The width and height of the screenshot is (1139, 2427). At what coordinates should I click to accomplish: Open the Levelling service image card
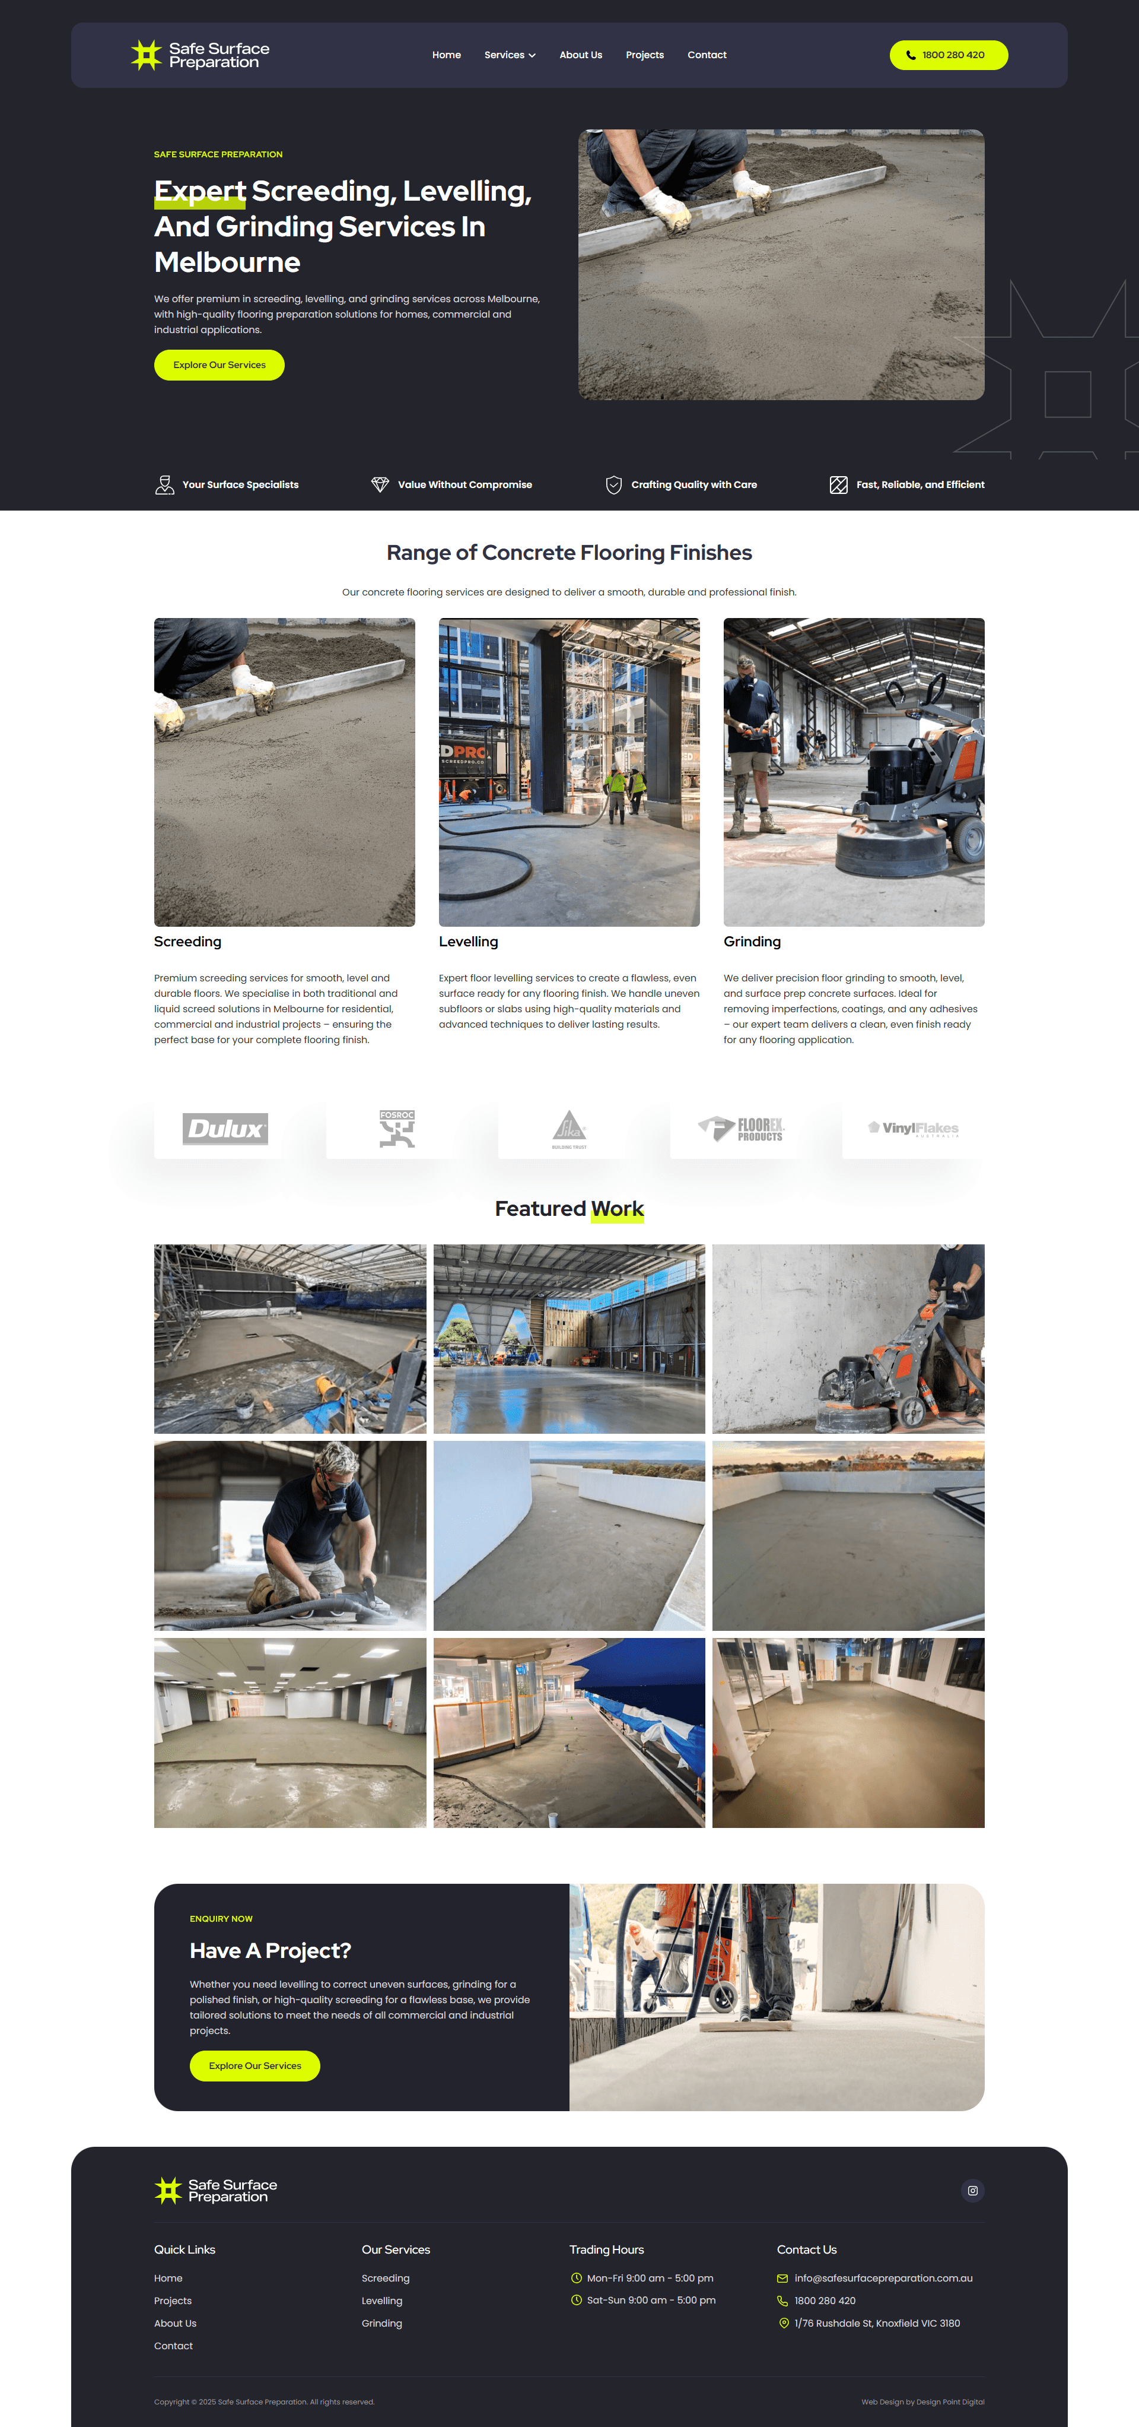click(x=569, y=772)
